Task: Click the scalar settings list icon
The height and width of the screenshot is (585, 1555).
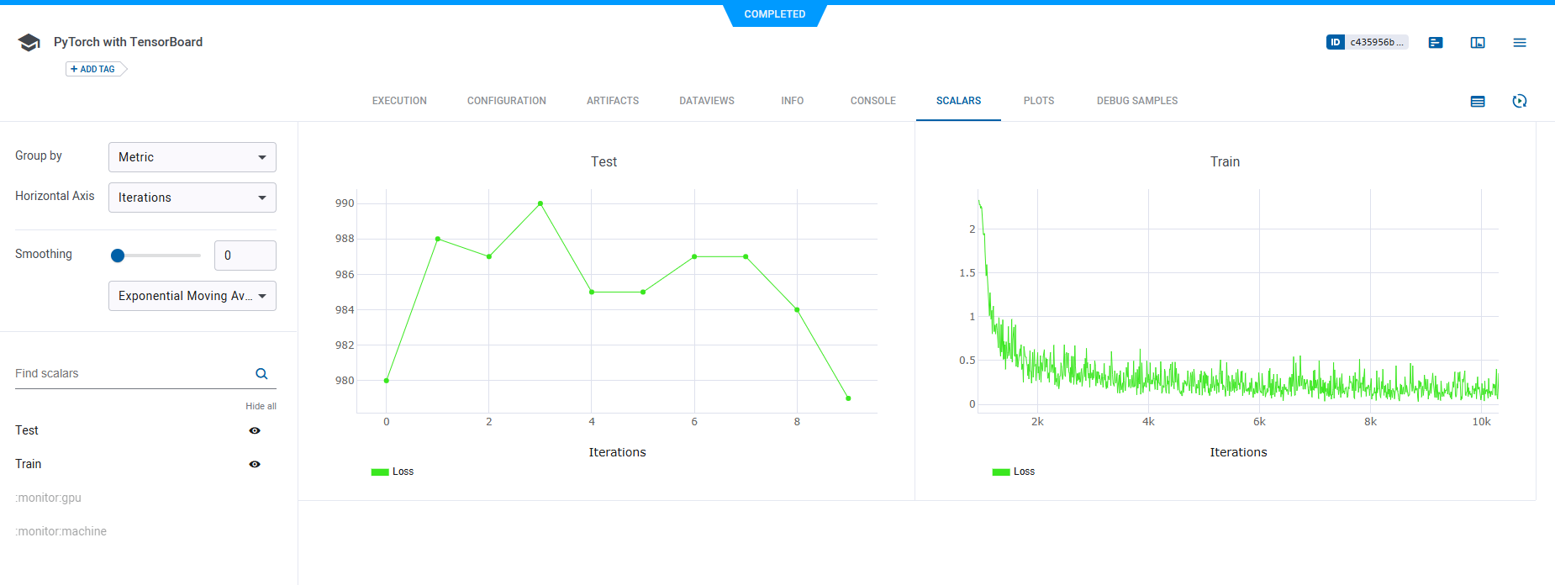Action: [x=1478, y=102]
